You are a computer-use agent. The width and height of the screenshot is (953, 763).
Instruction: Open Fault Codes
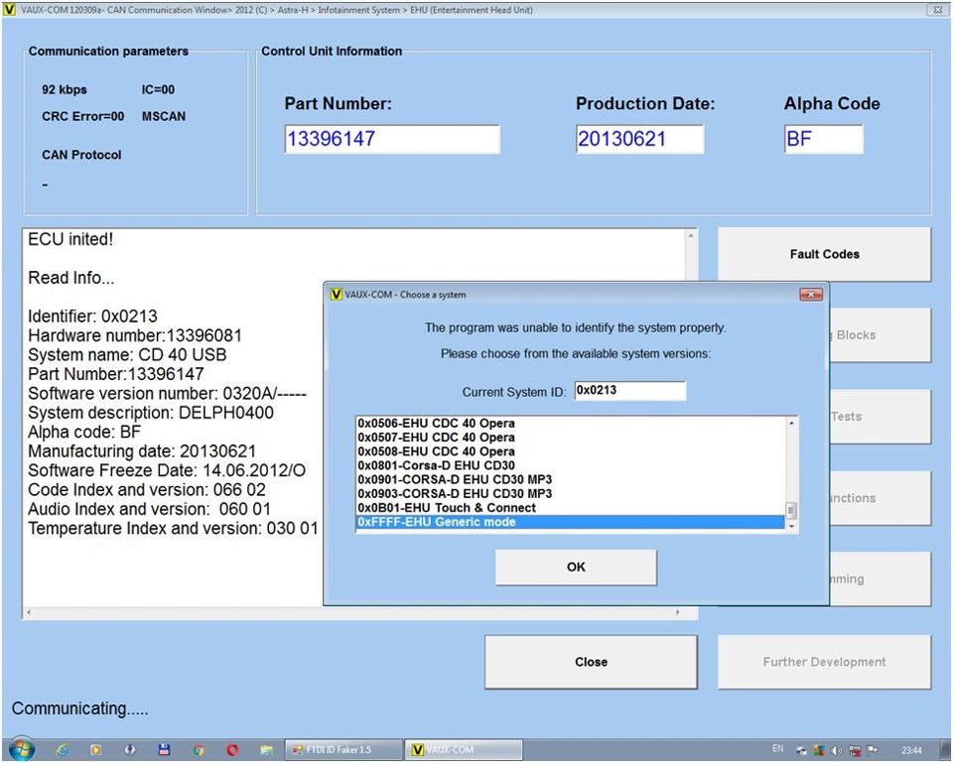pyautogui.click(x=824, y=255)
